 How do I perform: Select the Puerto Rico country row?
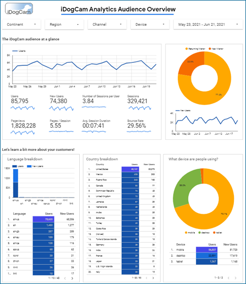coord(122,180)
